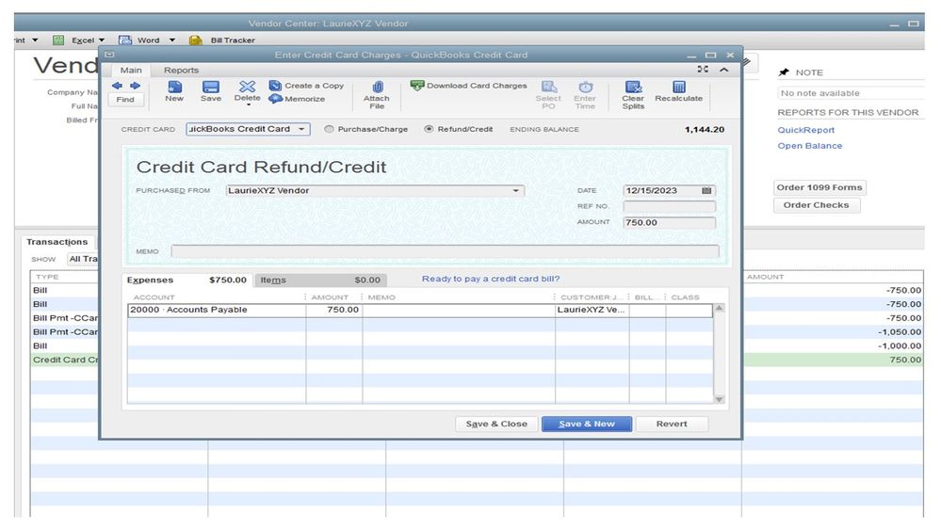Select the LaurieXYZ Ve... customer:job cell

(592, 310)
